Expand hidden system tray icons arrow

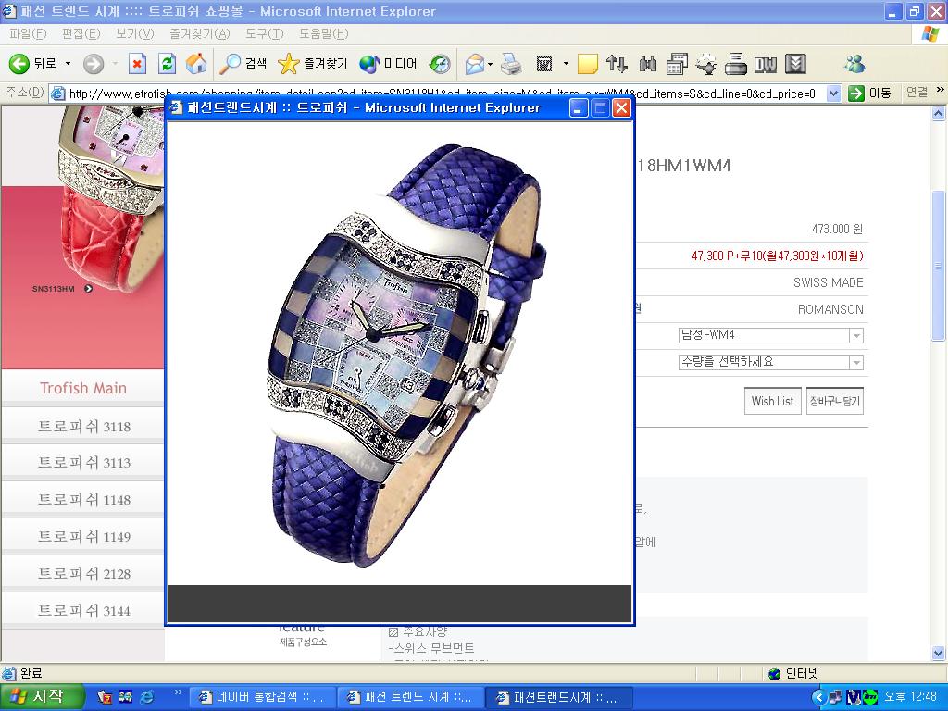(x=819, y=697)
